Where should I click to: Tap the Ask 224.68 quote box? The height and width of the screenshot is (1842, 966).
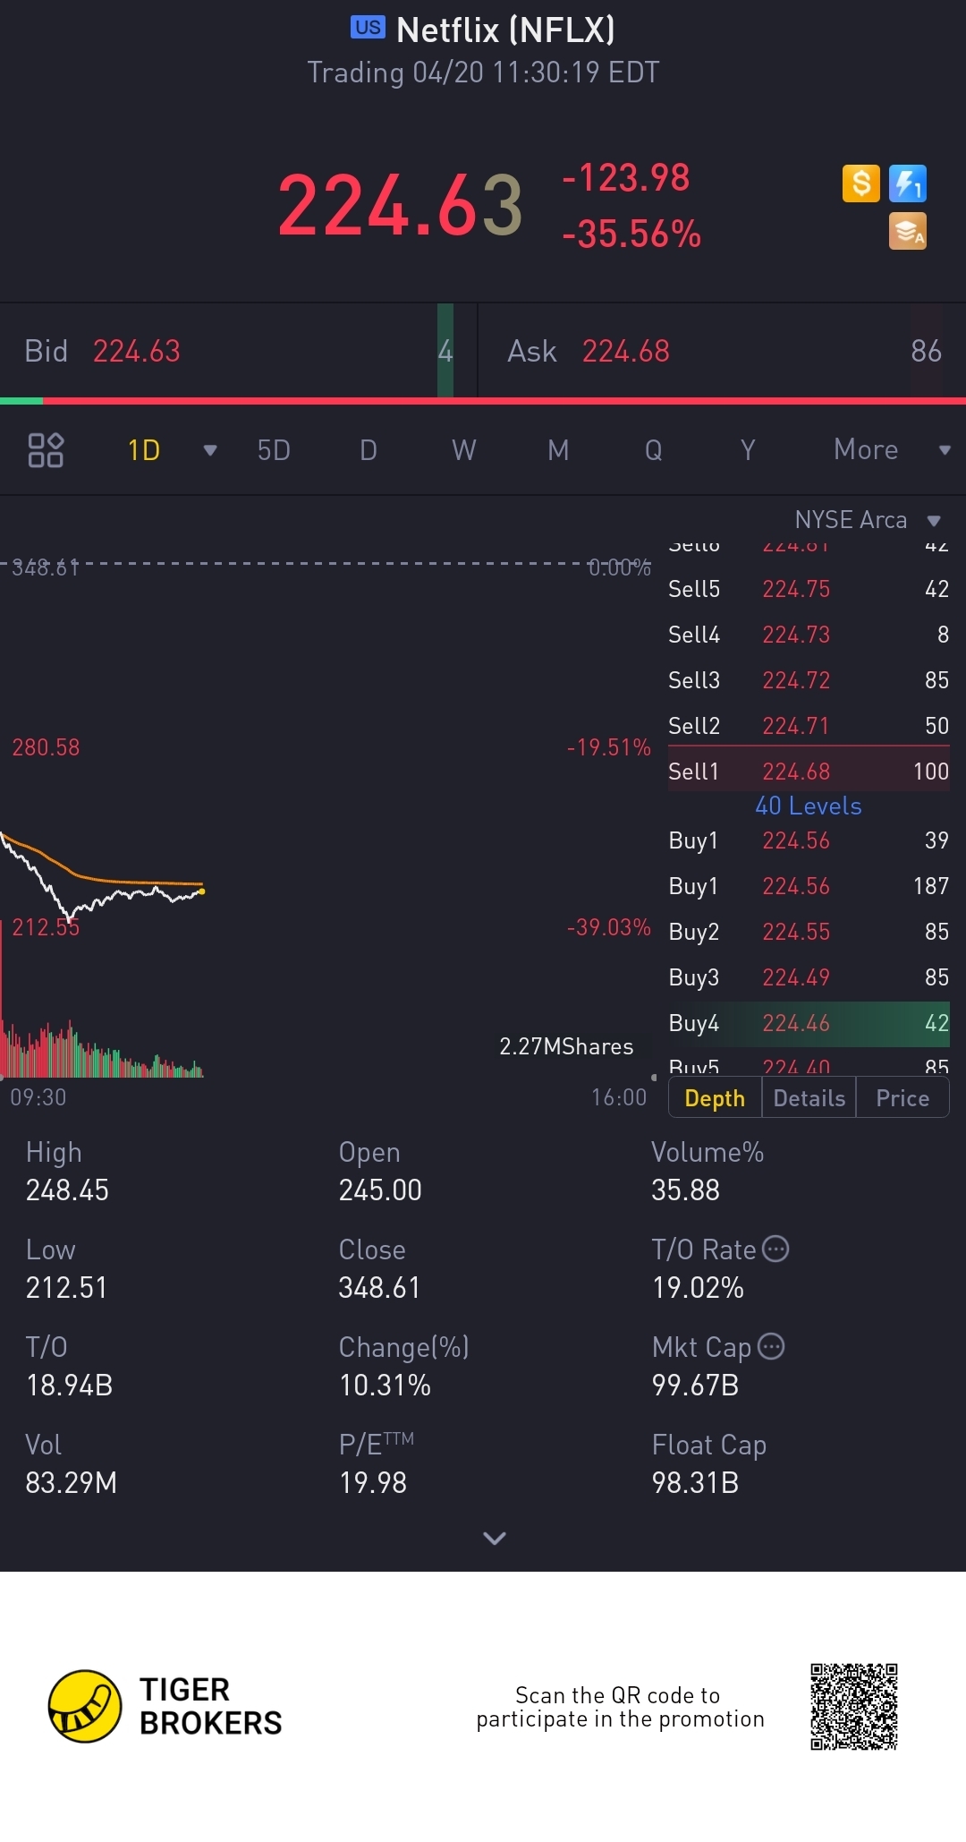tap(723, 351)
